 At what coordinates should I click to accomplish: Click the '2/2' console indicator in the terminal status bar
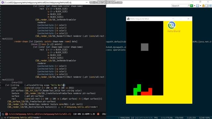pyautogui.click(x=132, y=118)
